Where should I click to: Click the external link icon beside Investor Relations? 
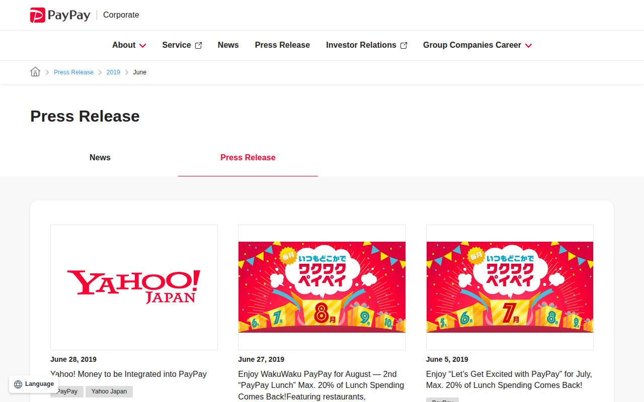pos(404,45)
